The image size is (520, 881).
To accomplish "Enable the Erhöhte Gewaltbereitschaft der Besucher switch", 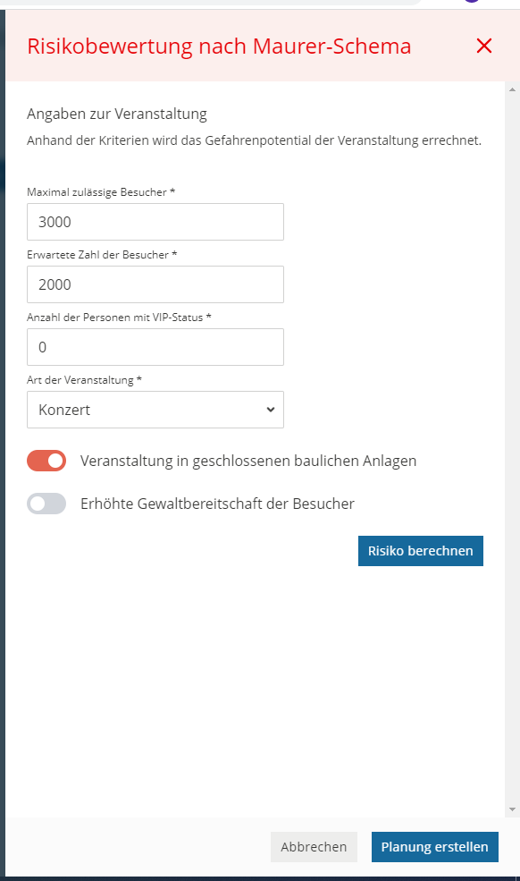I will coord(46,504).
